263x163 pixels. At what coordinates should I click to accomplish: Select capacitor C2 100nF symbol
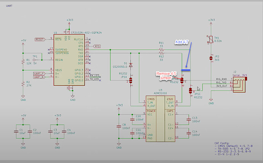[x=30, y=132]
